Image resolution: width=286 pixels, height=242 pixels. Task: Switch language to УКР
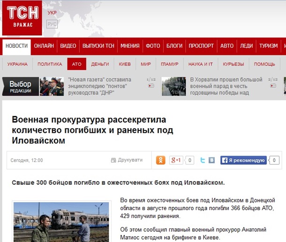(52, 13)
